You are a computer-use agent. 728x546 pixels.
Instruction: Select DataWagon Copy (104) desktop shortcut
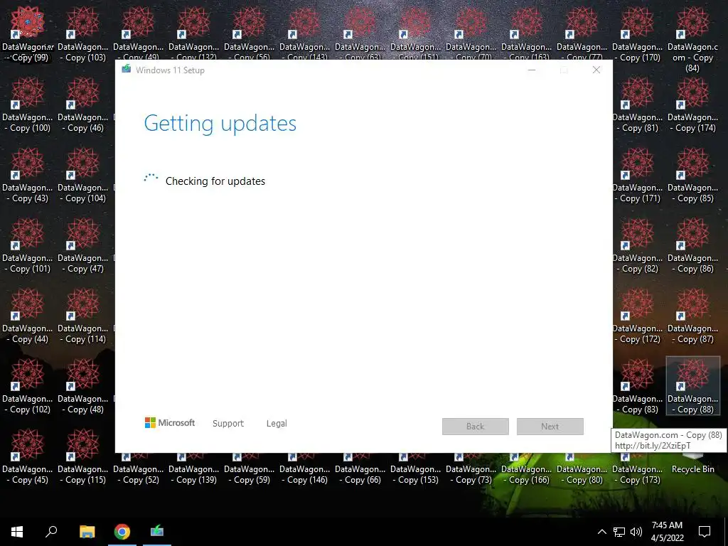[82, 175]
